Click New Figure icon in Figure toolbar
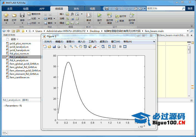Image resolution: width=196 pixels, height=137 pixels. (x=45, y=47)
